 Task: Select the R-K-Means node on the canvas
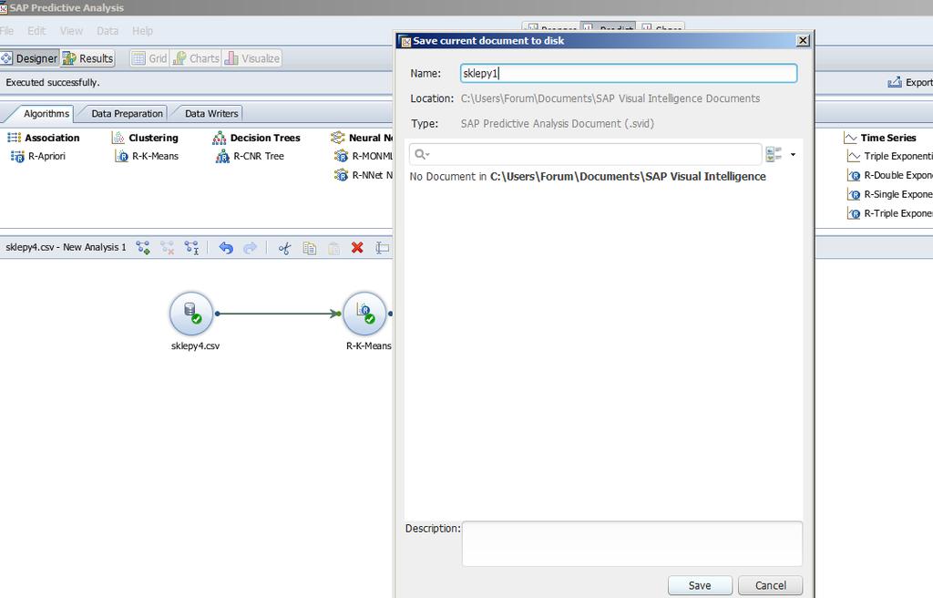pos(364,314)
